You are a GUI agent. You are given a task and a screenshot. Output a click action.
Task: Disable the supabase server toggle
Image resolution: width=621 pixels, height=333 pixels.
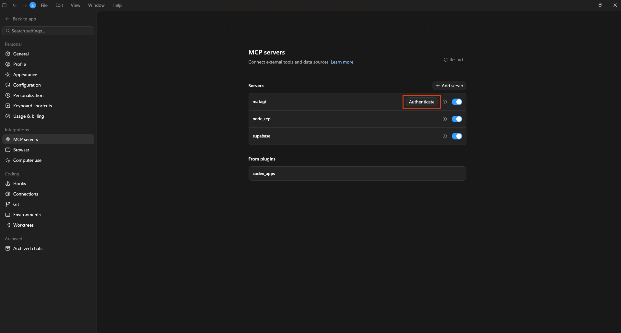coord(457,136)
